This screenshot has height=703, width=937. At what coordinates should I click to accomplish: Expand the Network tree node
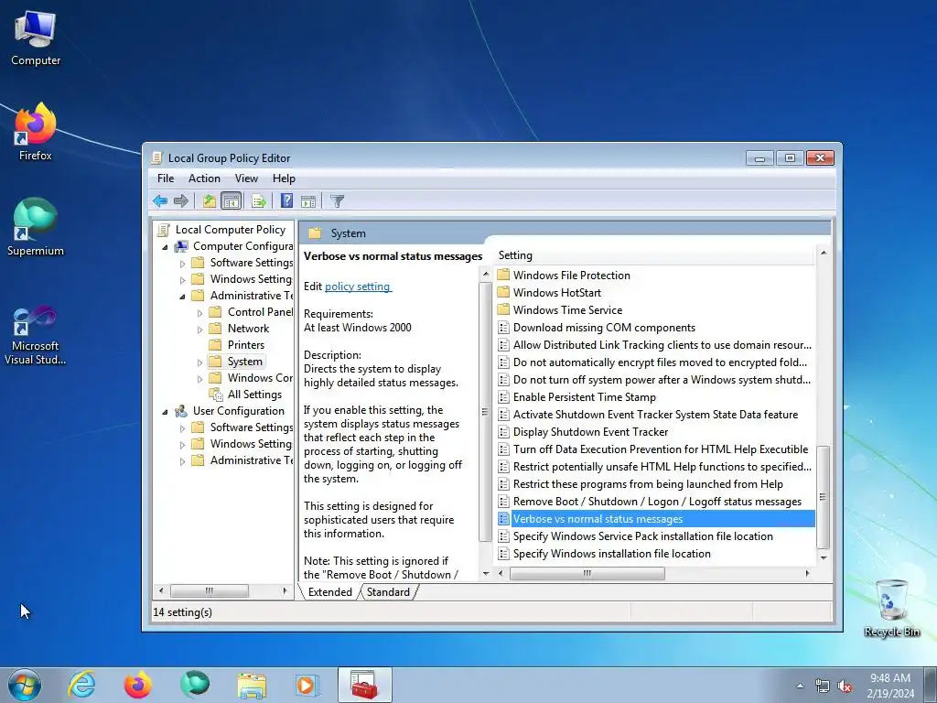(200, 329)
